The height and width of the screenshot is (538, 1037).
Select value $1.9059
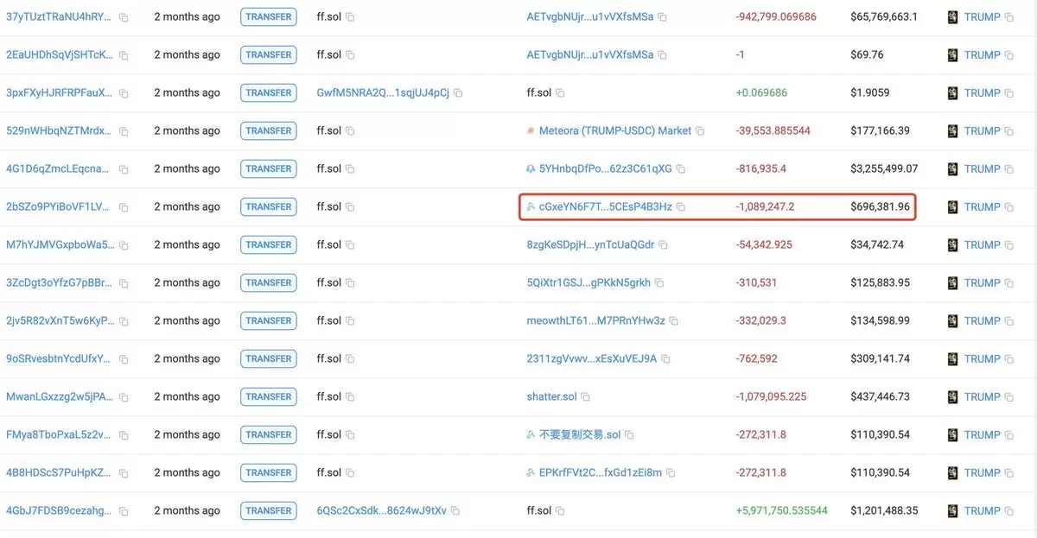(869, 92)
